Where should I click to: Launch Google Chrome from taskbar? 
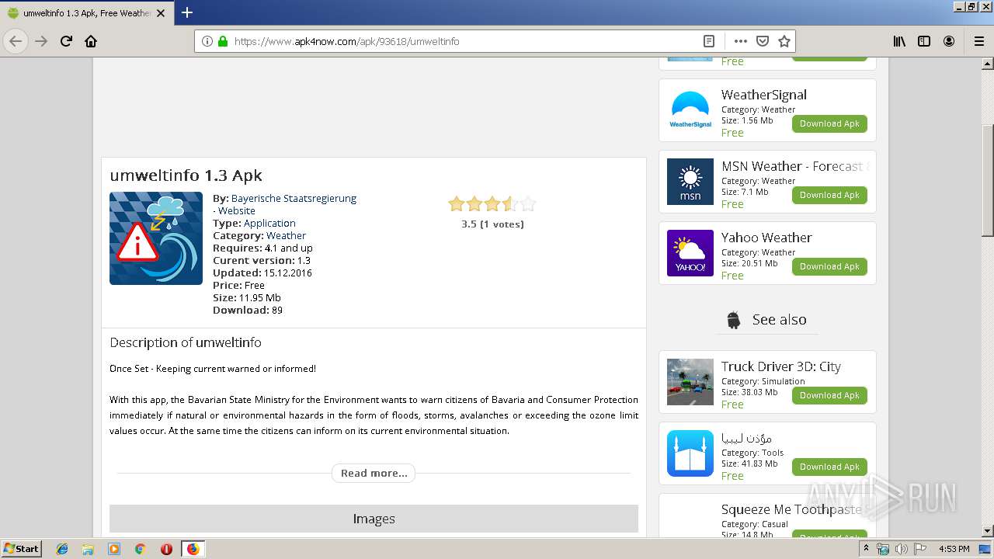pyautogui.click(x=140, y=549)
